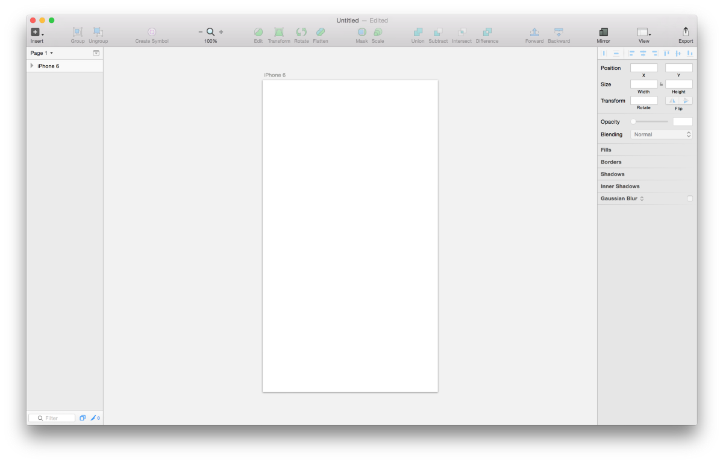Click the Rotate field
Viewport: 723px width, 462px height.
coord(643,101)
